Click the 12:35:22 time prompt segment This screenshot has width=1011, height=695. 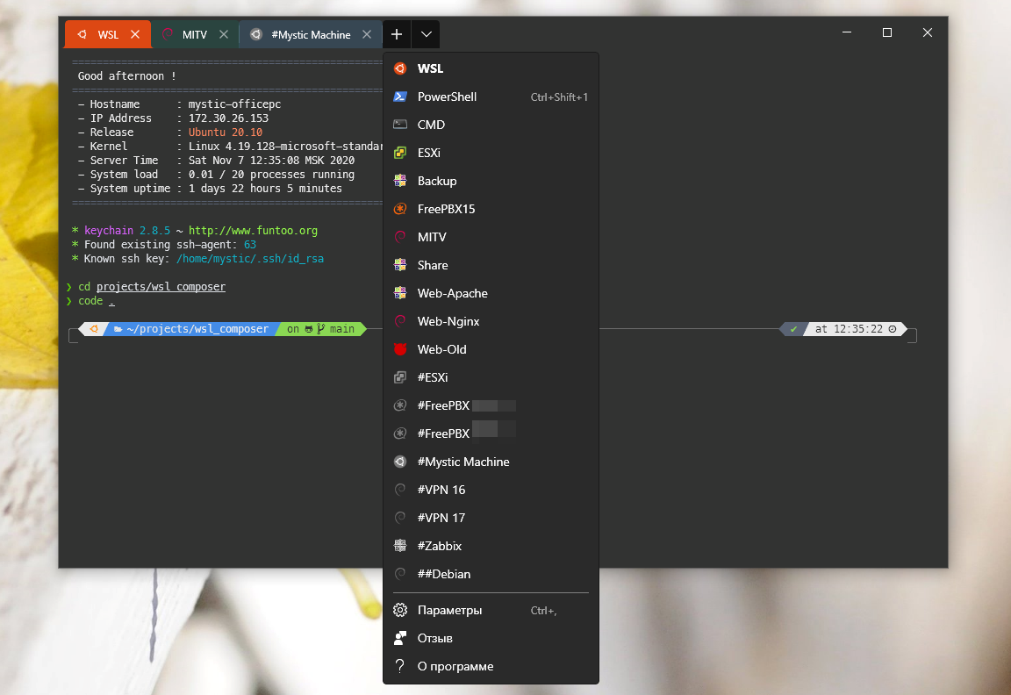pos(856,329)
